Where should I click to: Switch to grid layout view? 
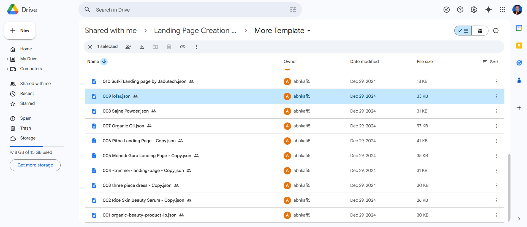tap(480, 31)
